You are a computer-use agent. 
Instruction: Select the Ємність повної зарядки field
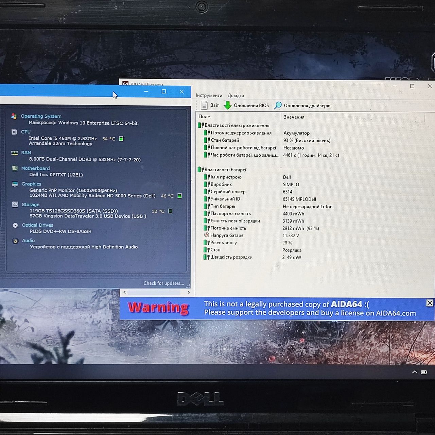point(235,221)
